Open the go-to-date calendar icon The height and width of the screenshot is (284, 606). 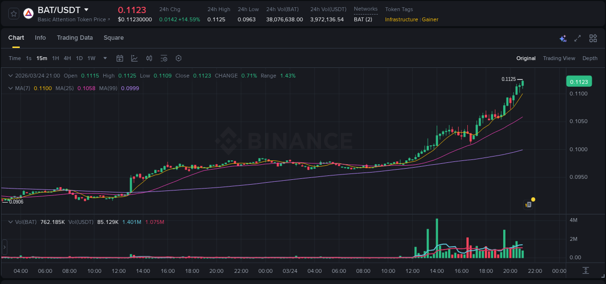pos(120,58)
